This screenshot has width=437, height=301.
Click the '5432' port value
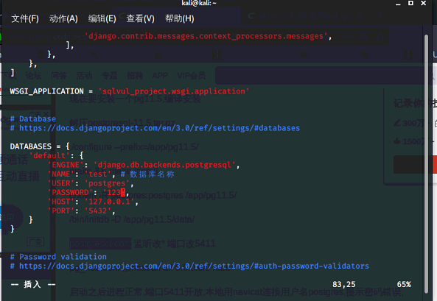97,210
